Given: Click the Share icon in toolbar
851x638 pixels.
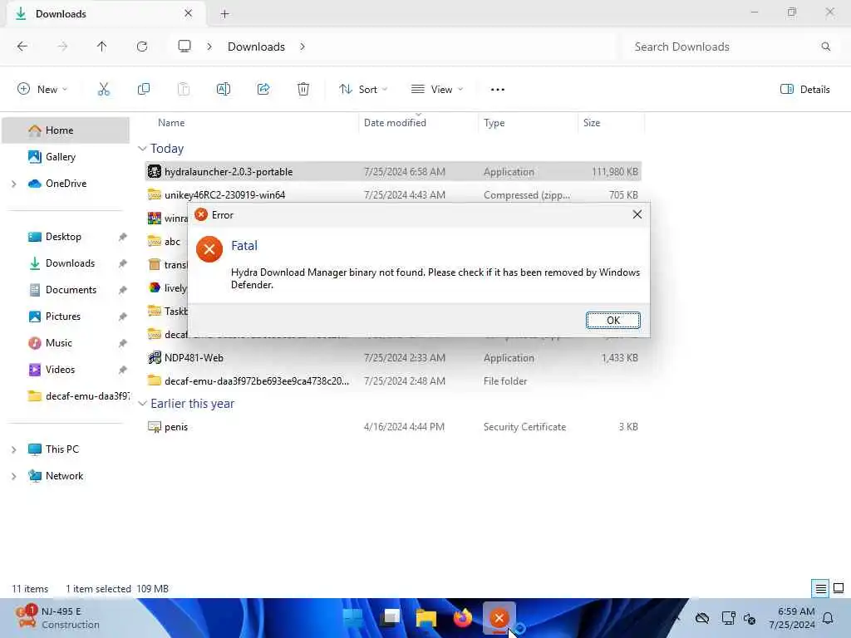Looking at the screenshot, I should click(263, 89).
